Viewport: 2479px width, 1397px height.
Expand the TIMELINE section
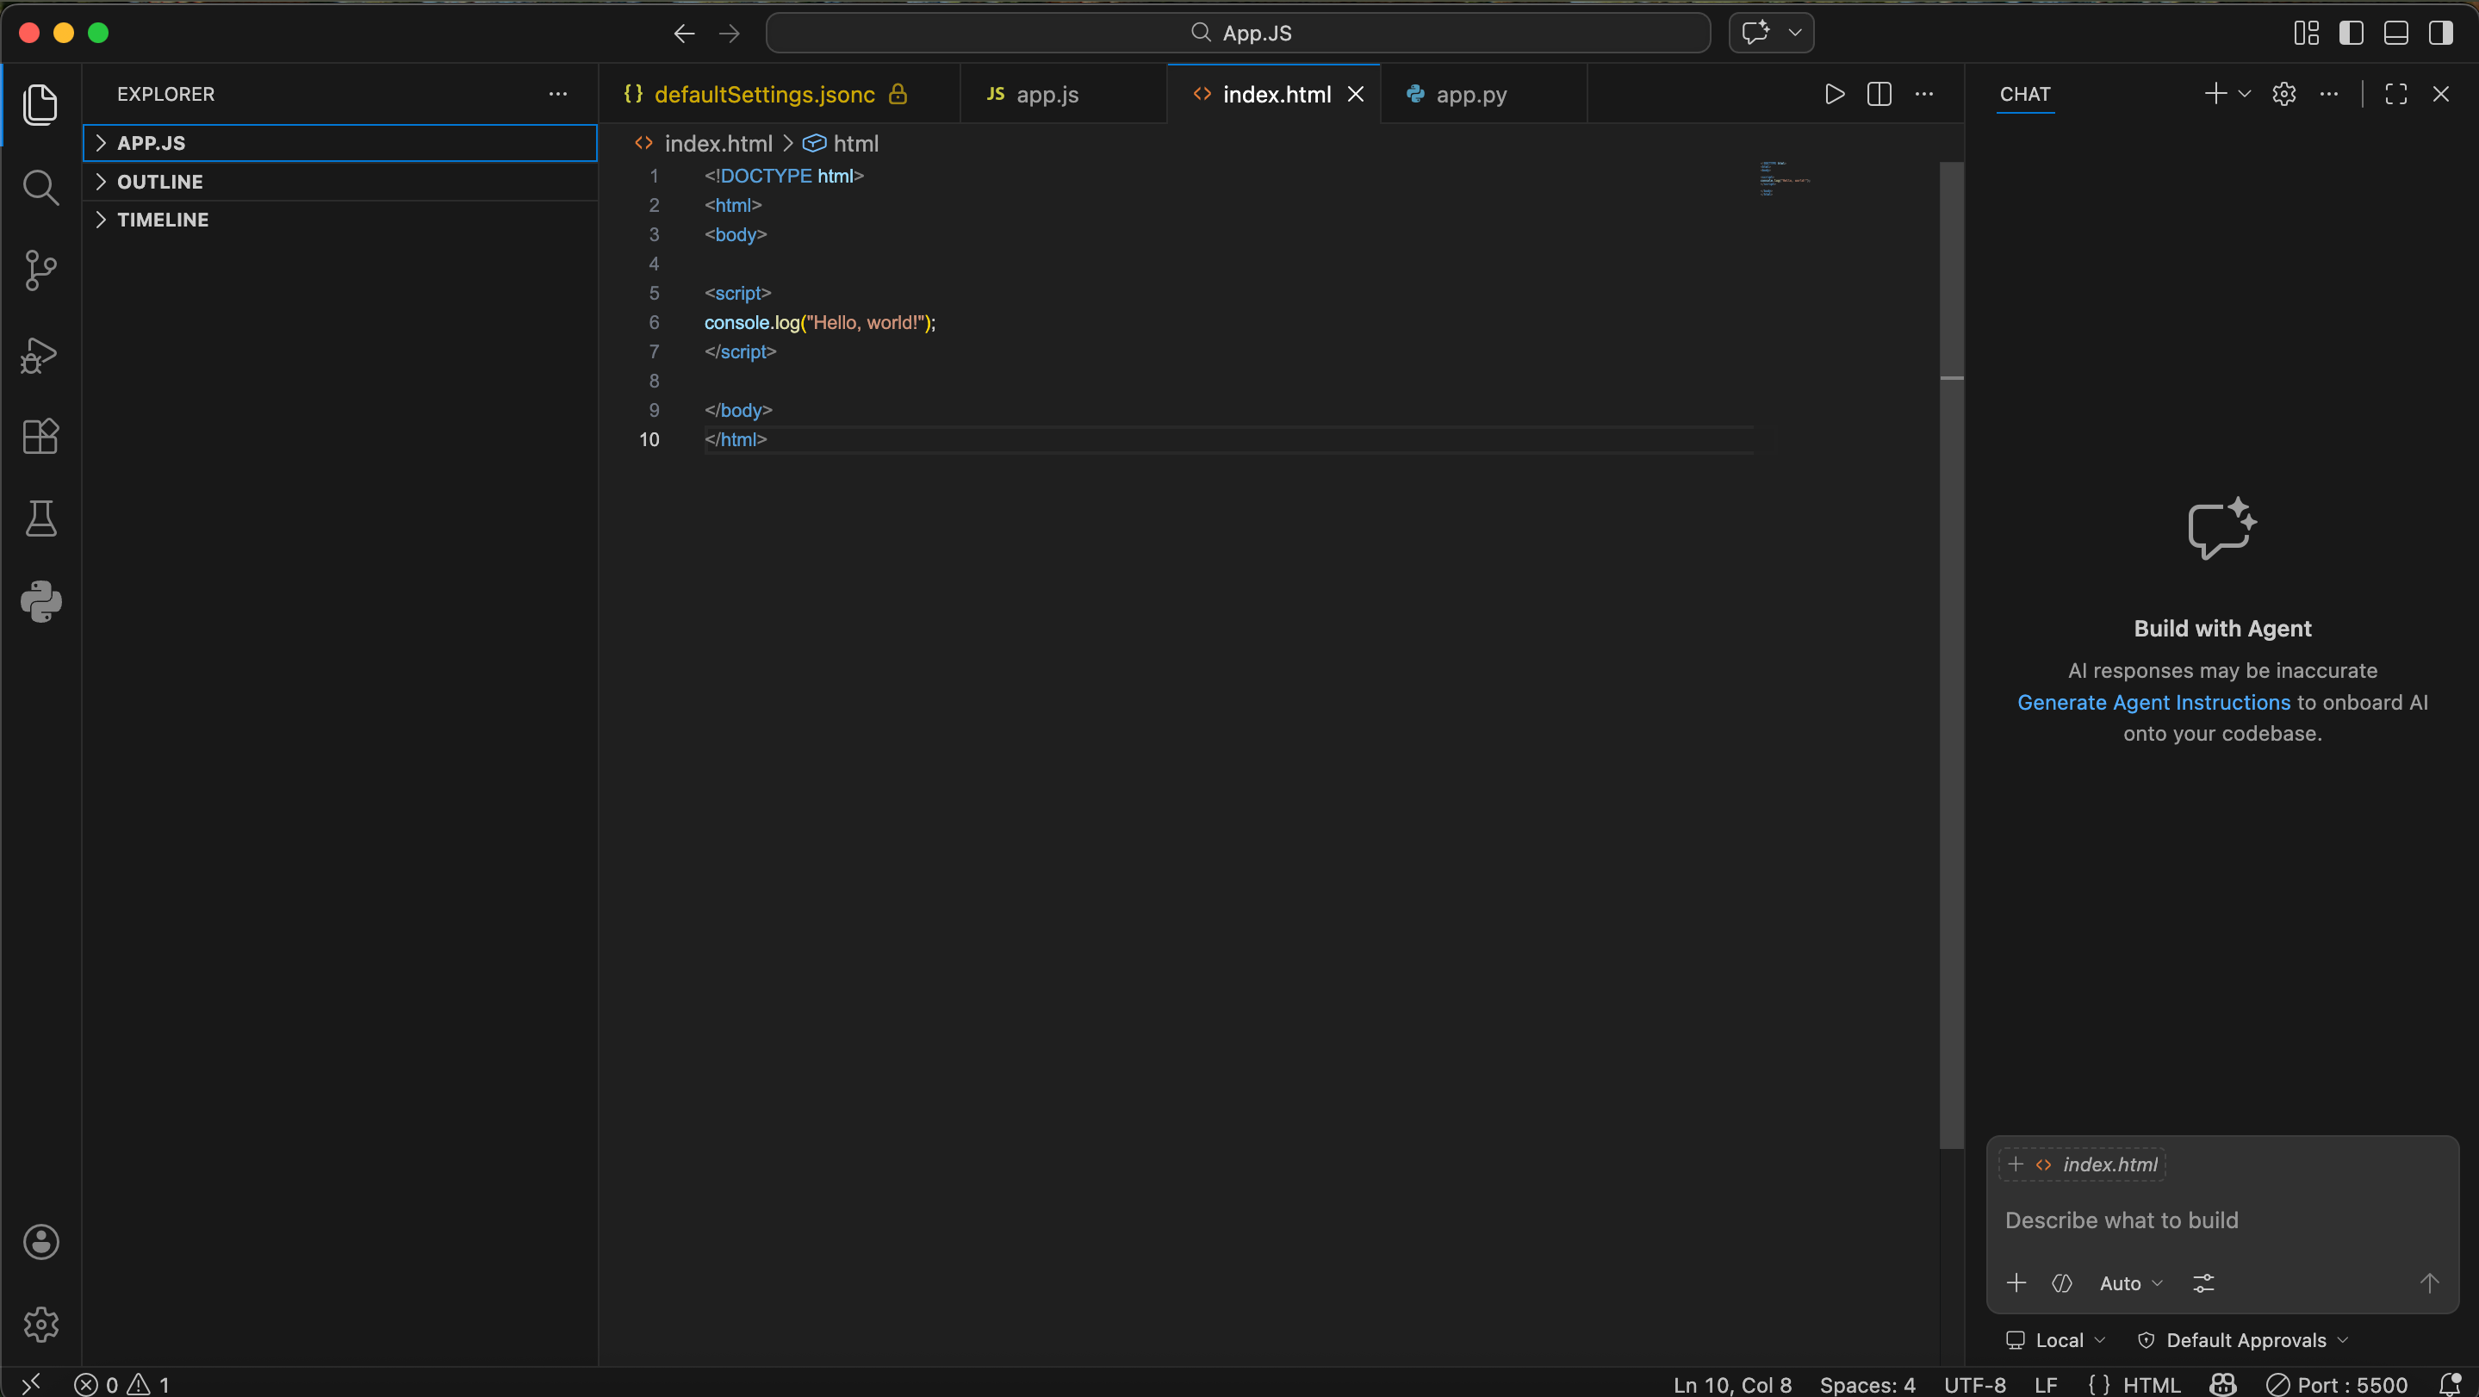[x=163, y=220]
